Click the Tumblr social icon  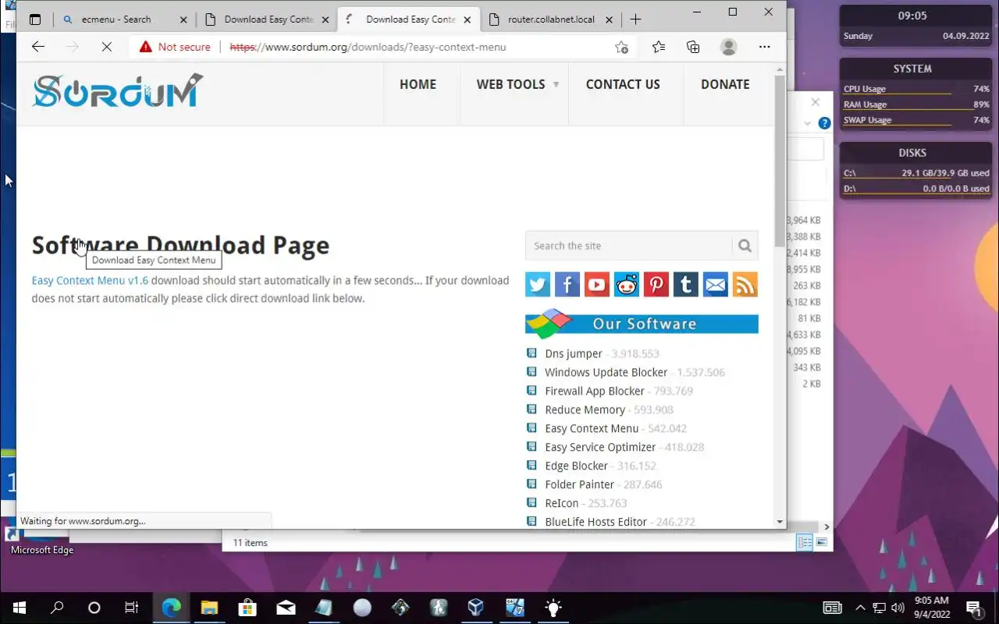coord(686,285)
